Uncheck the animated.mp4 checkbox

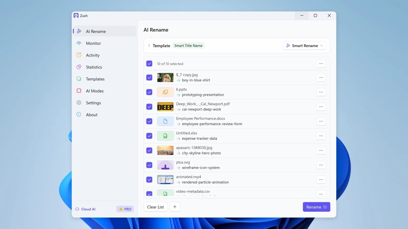[x=149, y=180]
